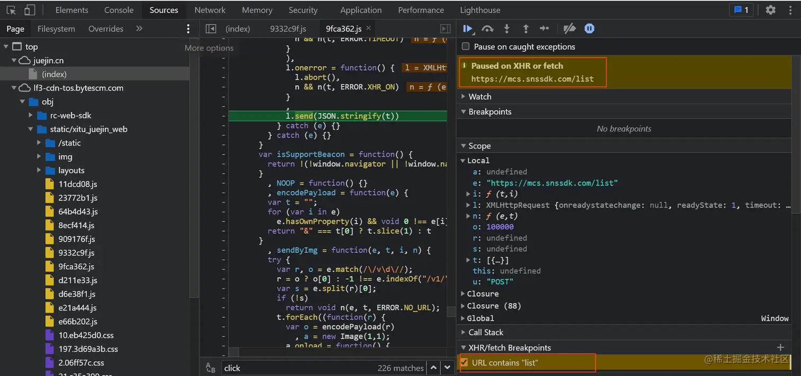Open file 11dcd08.js in navigator
The height and width of the screenshot is (376, 801).
78,184
